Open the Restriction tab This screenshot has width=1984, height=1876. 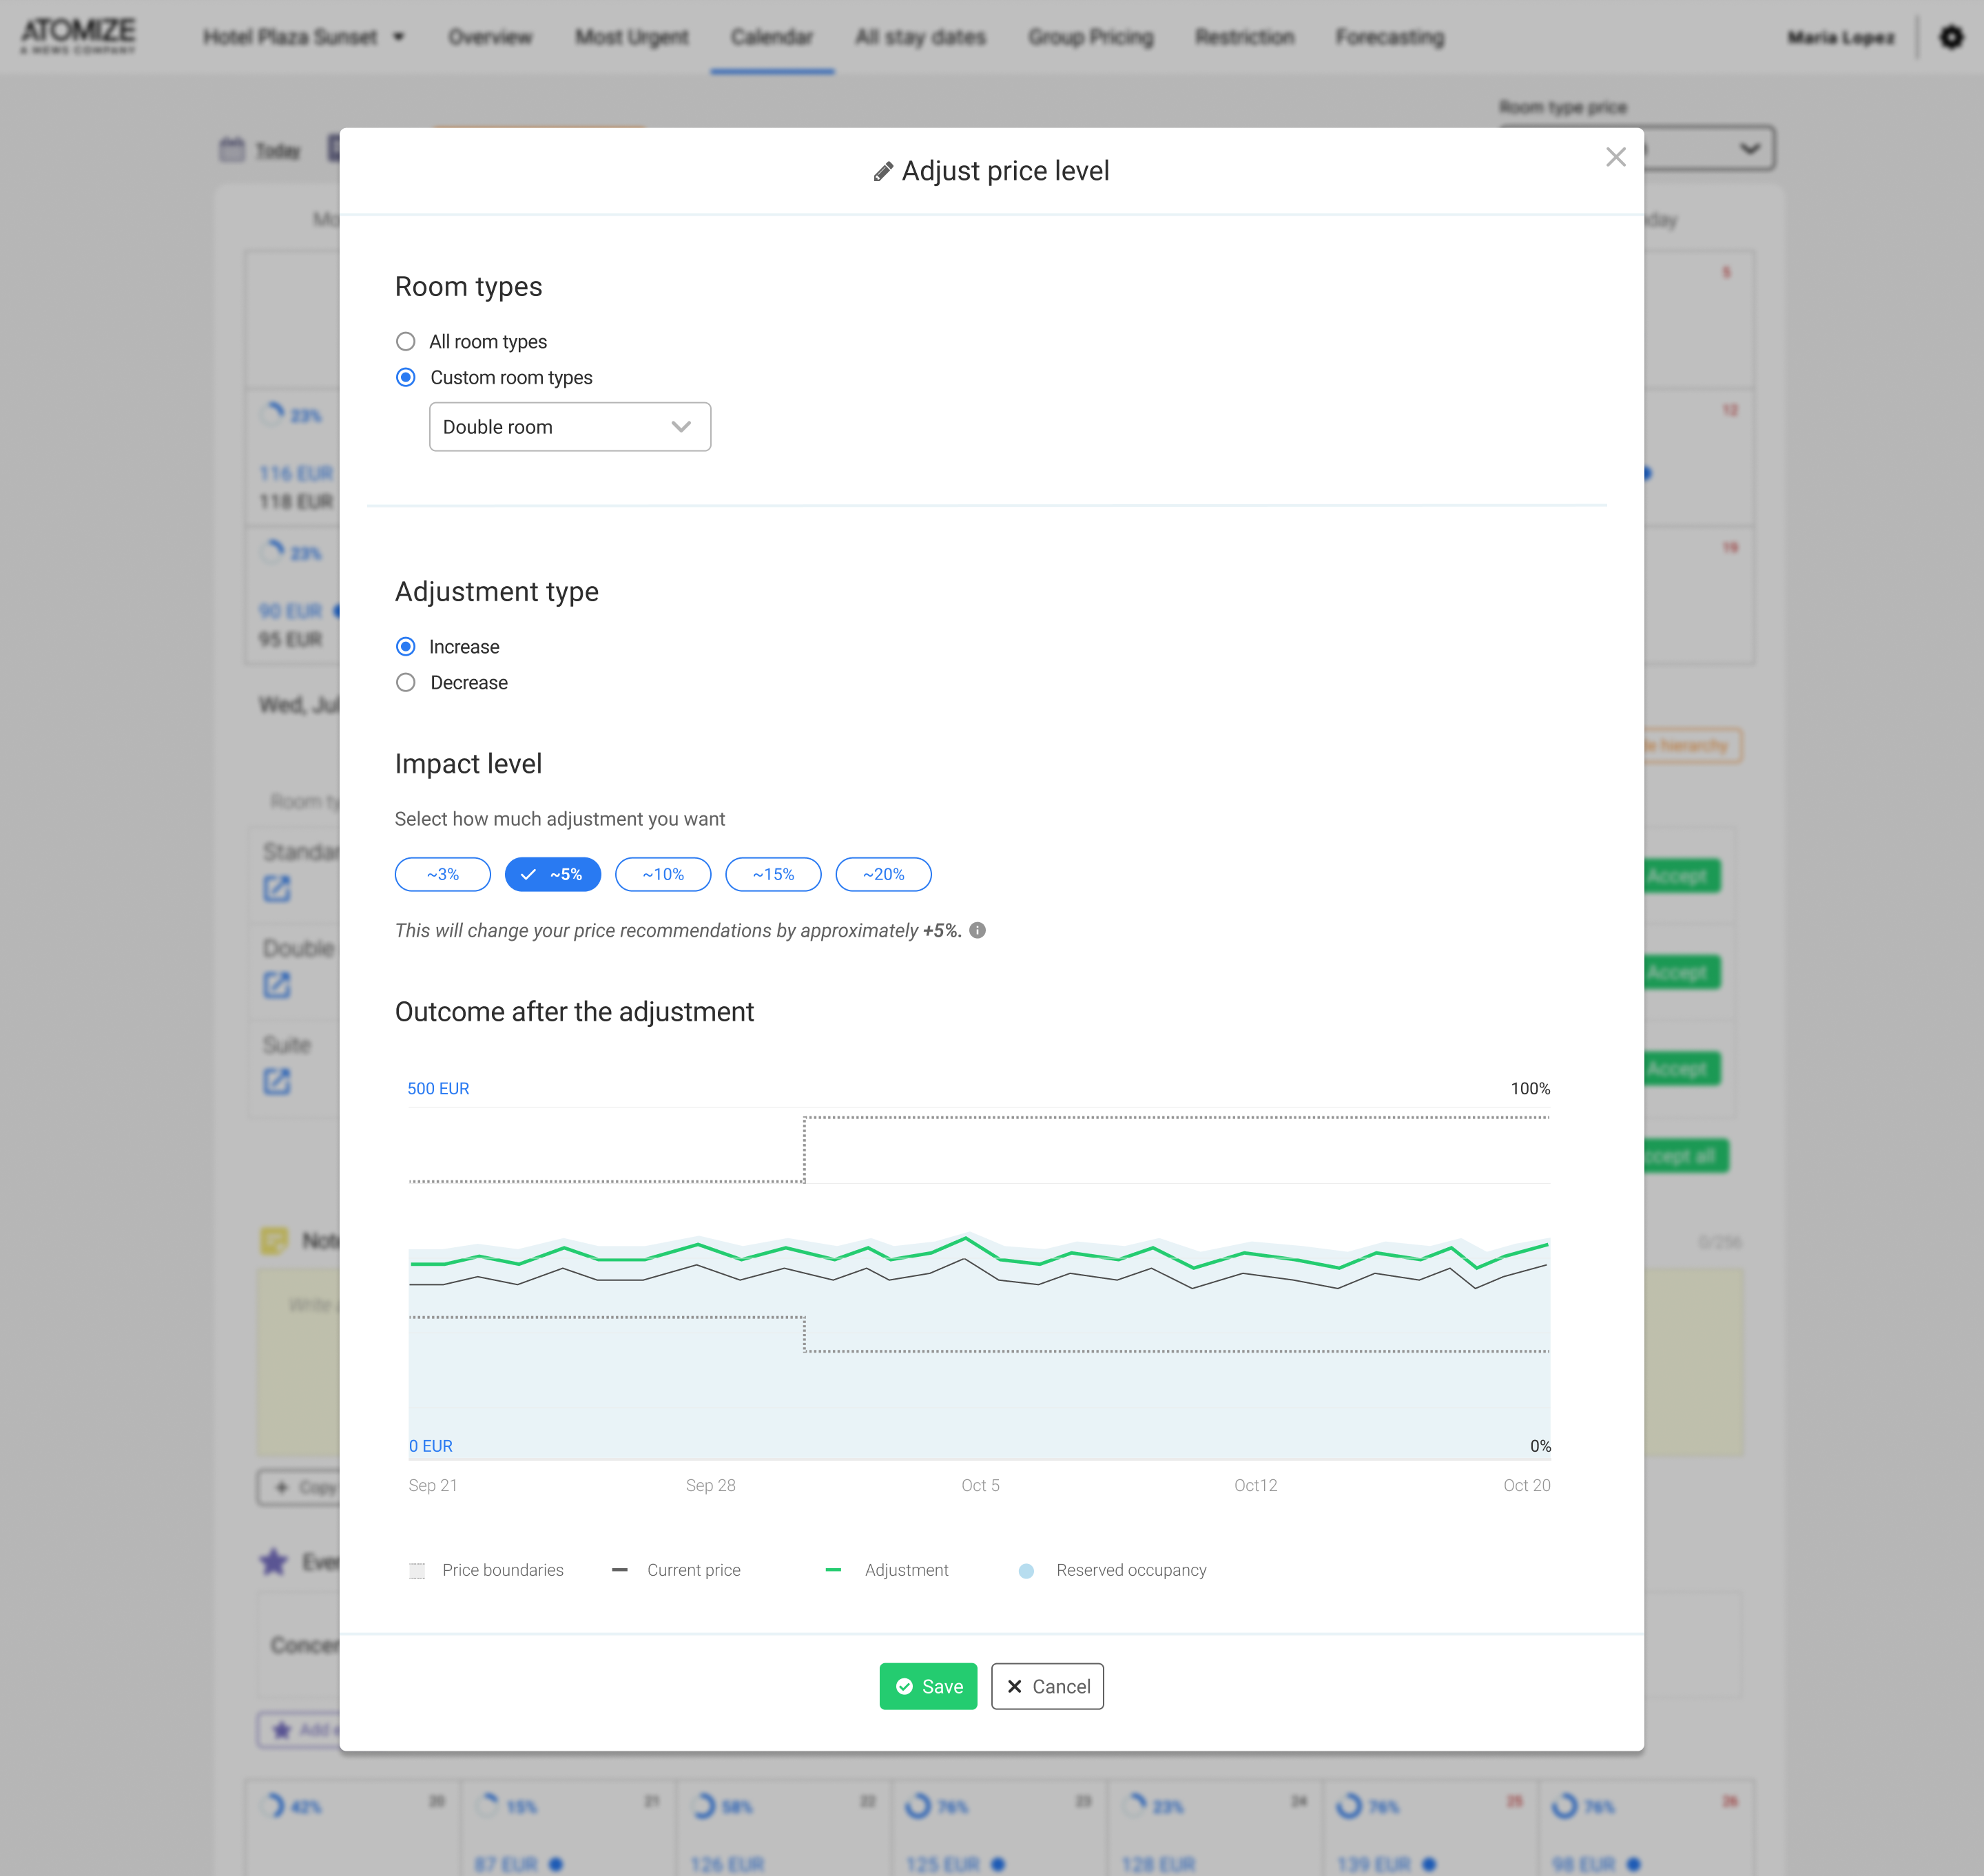click(x=1243, y=37)
